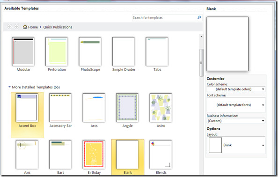Image resolution: width=278 pixels, height=177 pixels.
Task: Select the Blank template in the grid
Action: 127,155
